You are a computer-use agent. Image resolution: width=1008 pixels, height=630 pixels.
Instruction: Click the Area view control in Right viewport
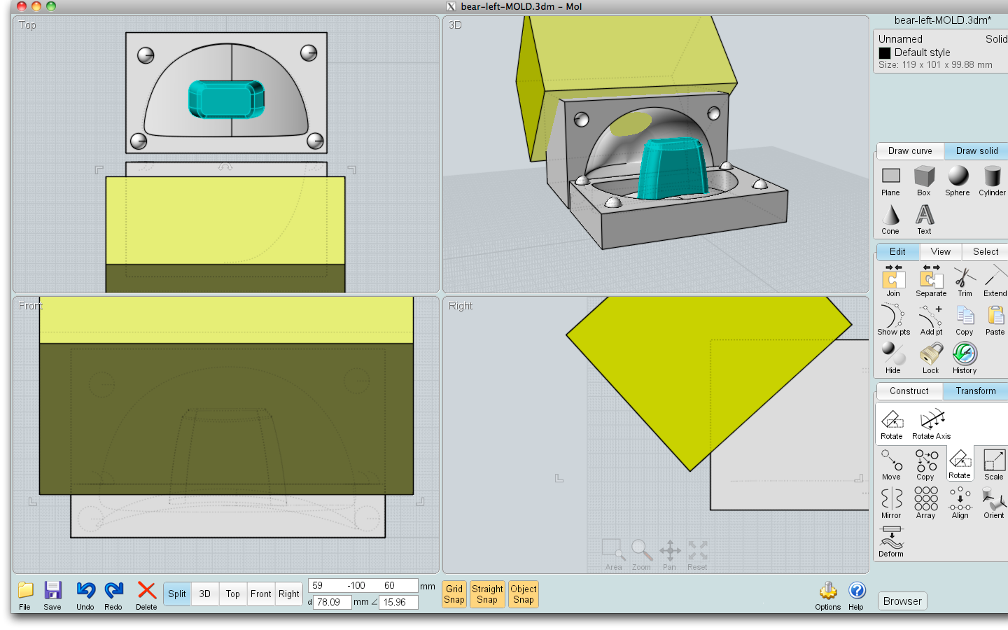point(613,555)
